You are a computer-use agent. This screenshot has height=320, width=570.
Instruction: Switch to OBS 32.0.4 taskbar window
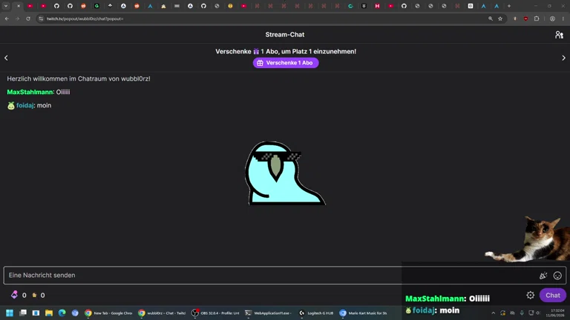[x=215, y=313]
